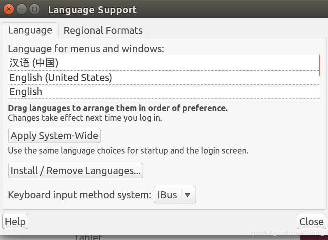Switch to the Regional Formats tab
Image resolution: width=328 pixels, height=240 pixels.
[103, 30]
